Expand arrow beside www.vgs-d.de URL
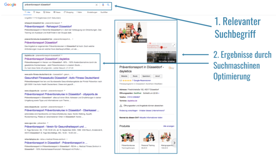 coord(48,123)
